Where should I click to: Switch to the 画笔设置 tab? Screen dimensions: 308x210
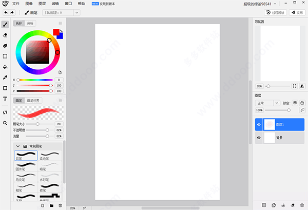tap(33, 100)
